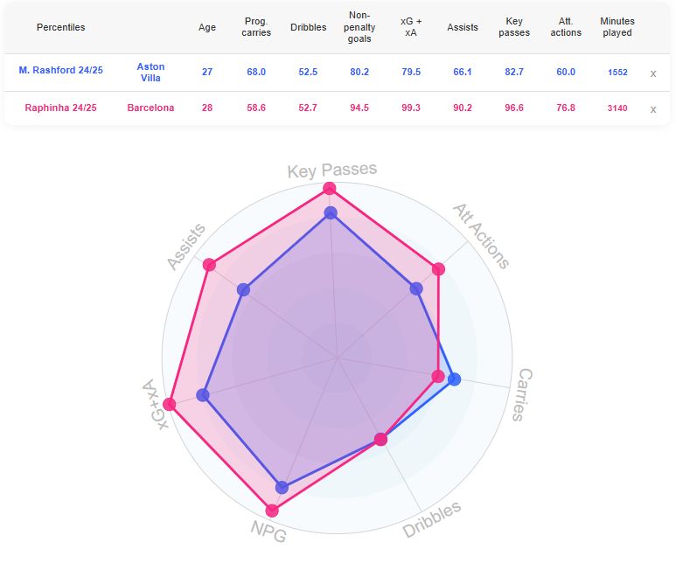Screen dimensions: 676x570
Task: Click Raphinha's pink xG+xA radar point
Action: pyautogui.click(x=170, y=405)
